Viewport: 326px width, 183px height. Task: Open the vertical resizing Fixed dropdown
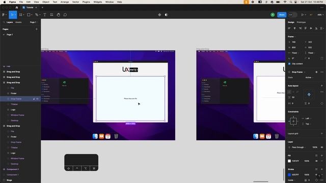[311, 53]
